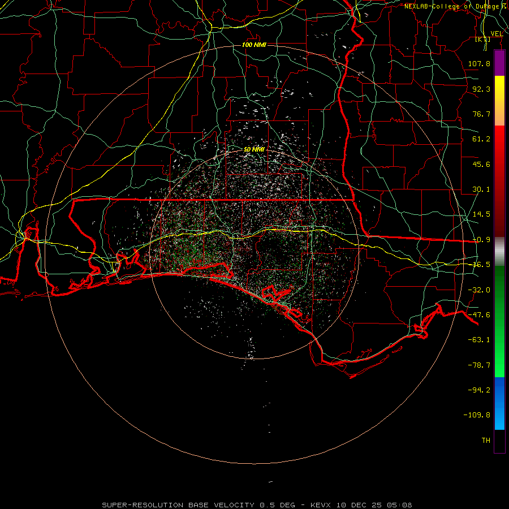509x509 pixels.
Task: Click the 92.3 velocity scale value
Action: coord(481,89)
